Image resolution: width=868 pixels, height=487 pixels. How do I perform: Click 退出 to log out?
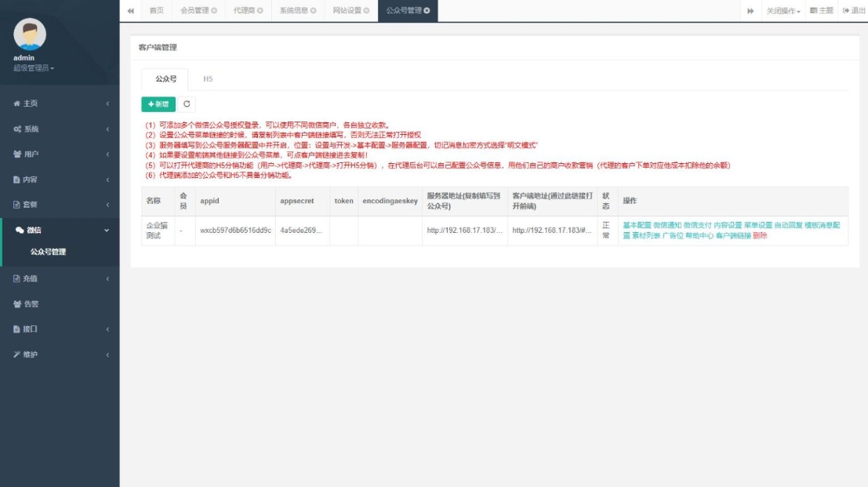coord(854,10)
